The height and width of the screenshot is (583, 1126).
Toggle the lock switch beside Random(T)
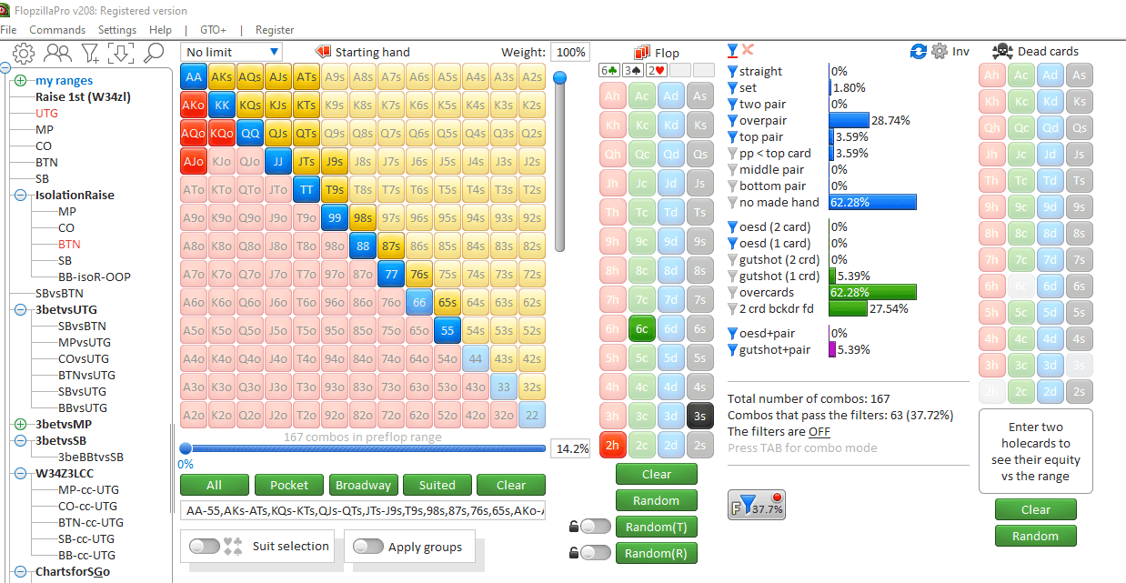coord(595,526)
